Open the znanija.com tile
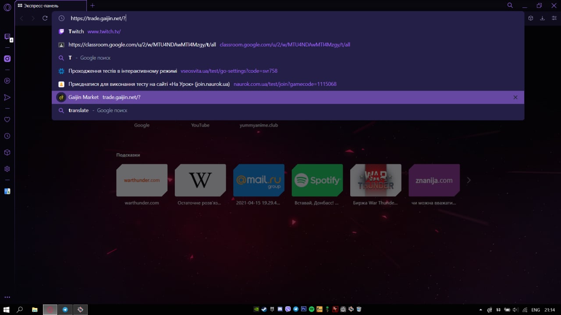Viewport: 561px width, 315px height. tap(434, 180)
